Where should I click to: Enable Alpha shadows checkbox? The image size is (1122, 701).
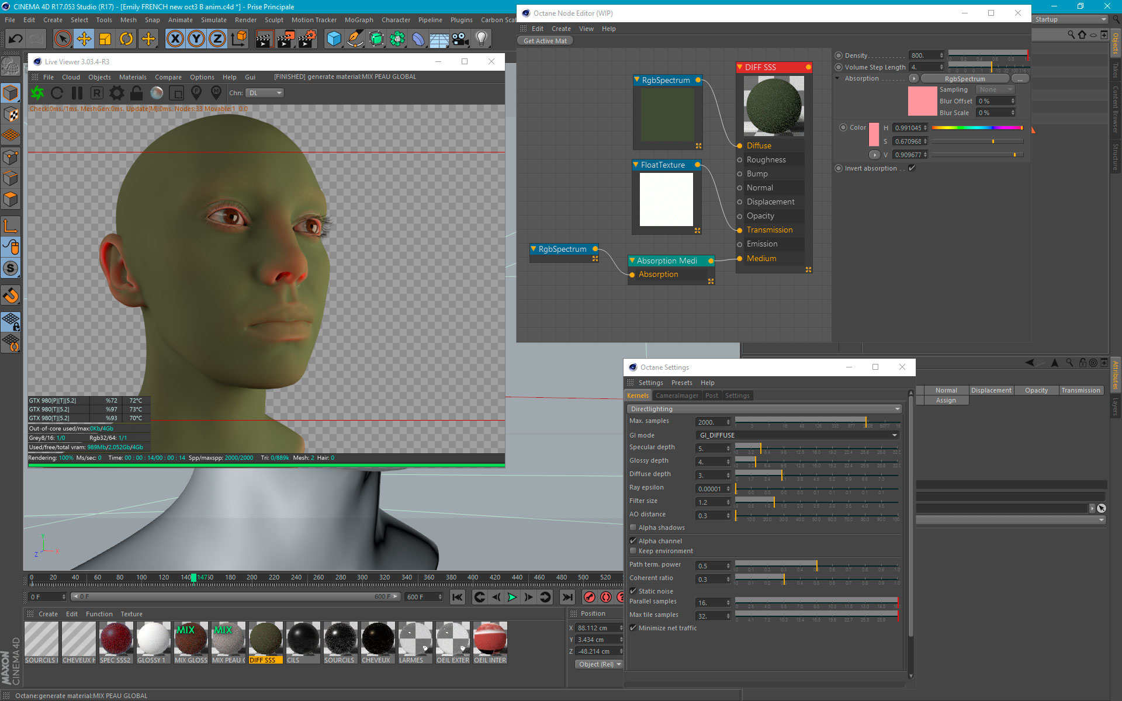point(633,528)
